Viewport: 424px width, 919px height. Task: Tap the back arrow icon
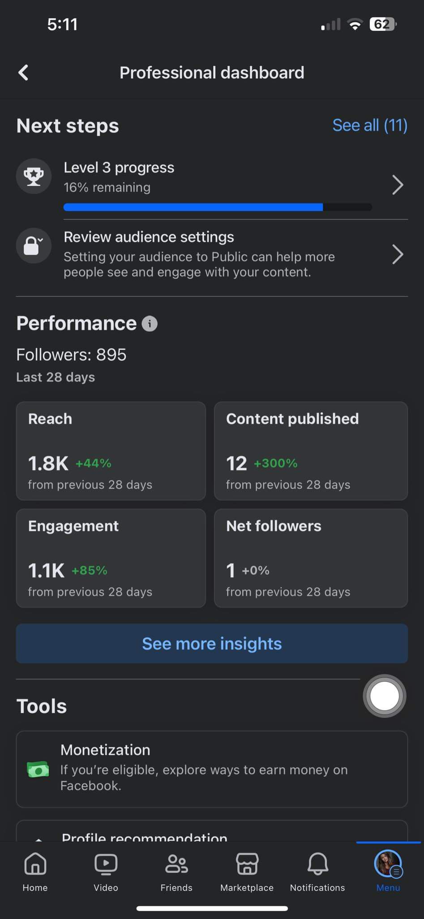pyautogui.click(x=24, y=72)
